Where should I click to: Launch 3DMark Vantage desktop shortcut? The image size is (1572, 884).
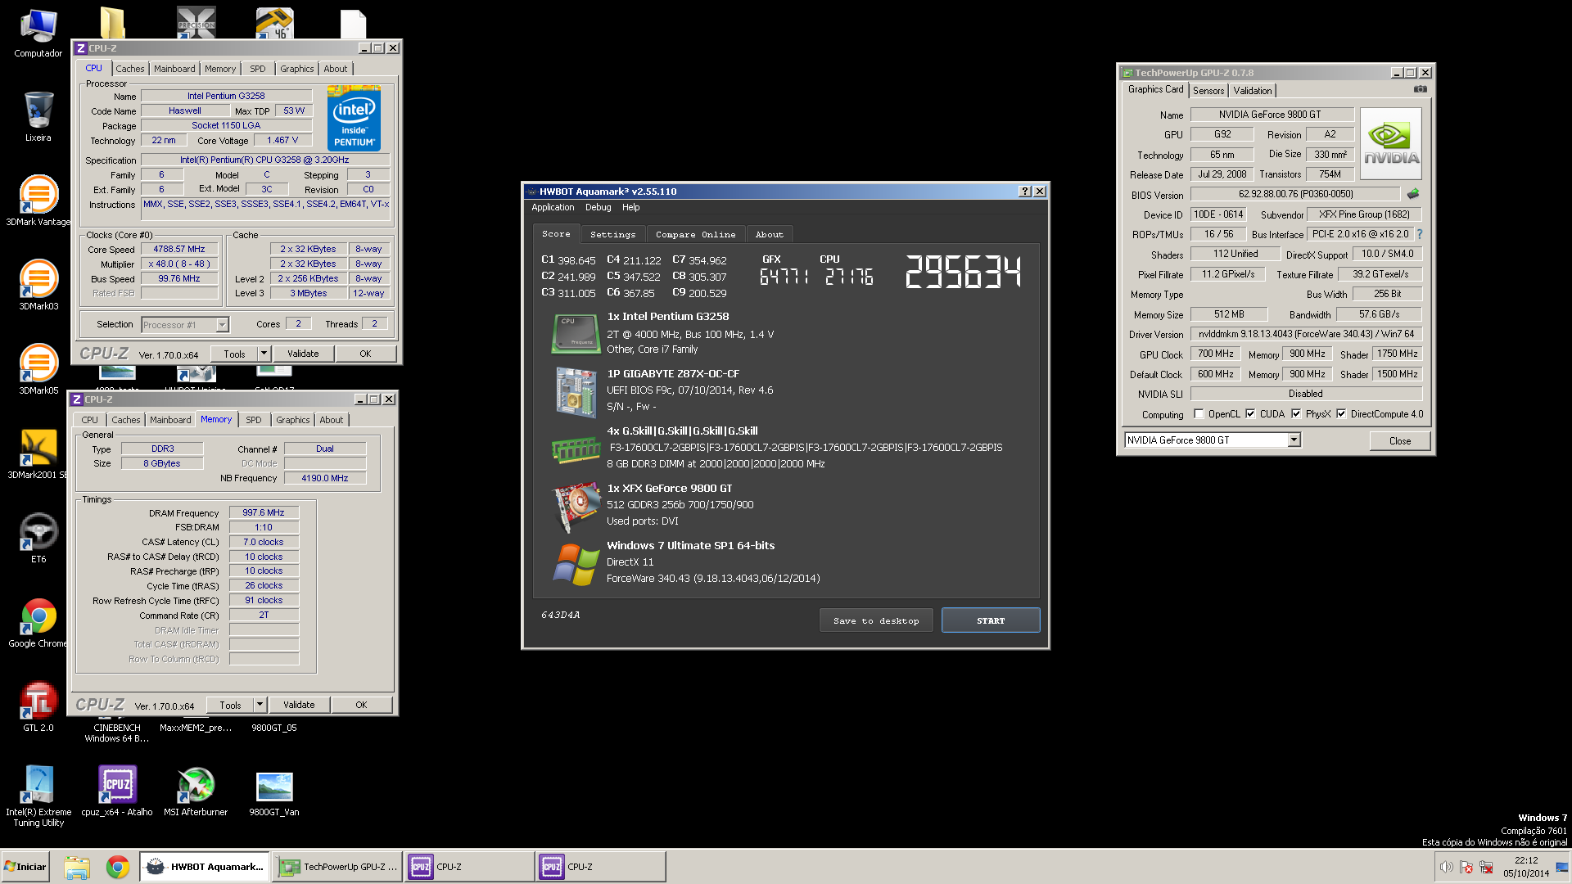click(x=38, y=201)
